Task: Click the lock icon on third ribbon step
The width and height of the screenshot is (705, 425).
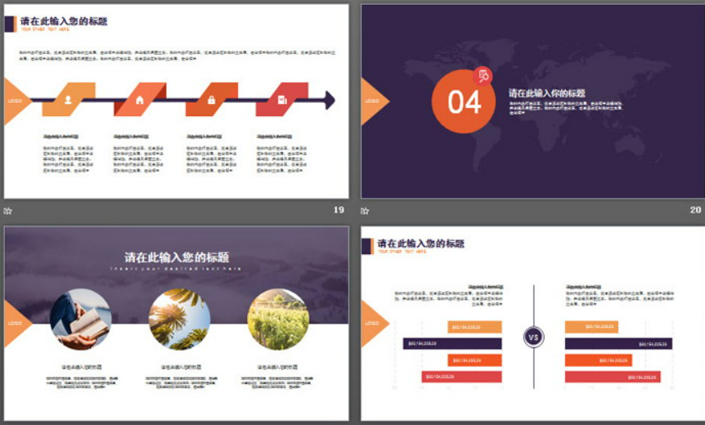Action: click(211, 100)
